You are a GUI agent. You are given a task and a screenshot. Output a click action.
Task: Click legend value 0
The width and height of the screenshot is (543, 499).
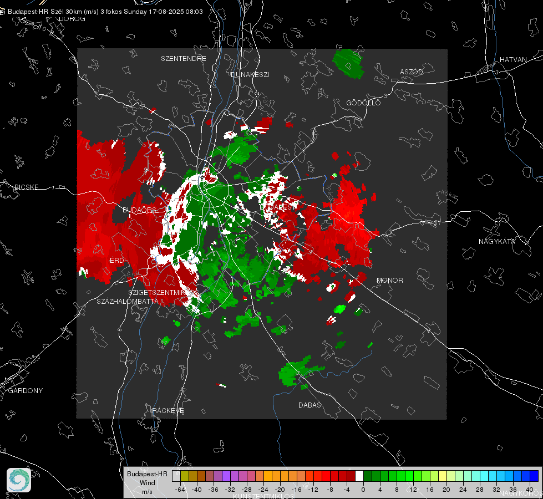pyautogui.click(x=363, y=490)
